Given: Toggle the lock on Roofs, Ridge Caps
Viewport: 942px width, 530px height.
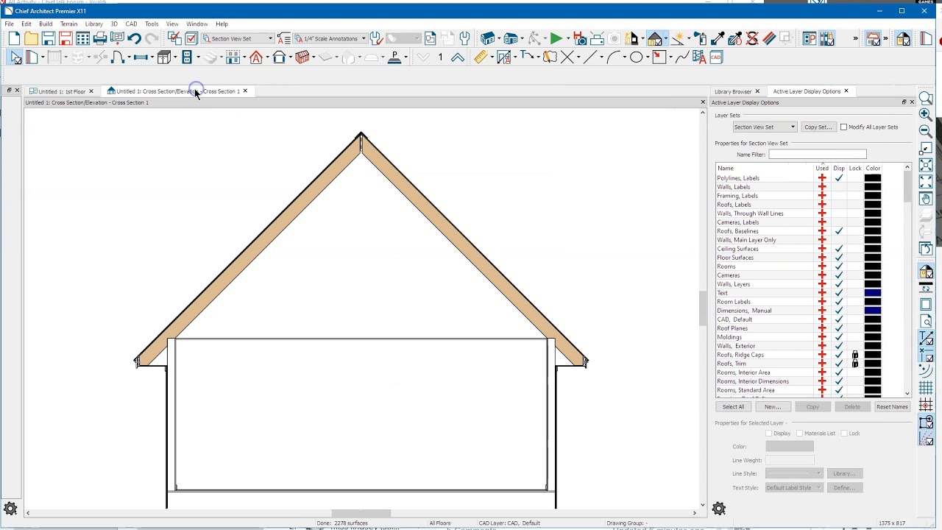Looking at the screenshot, I should (854, 355).
